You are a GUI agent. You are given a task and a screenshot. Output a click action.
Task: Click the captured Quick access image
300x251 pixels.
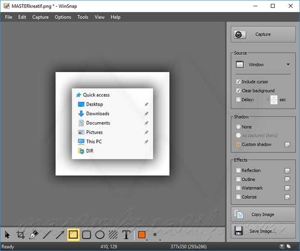click(112, 124)
